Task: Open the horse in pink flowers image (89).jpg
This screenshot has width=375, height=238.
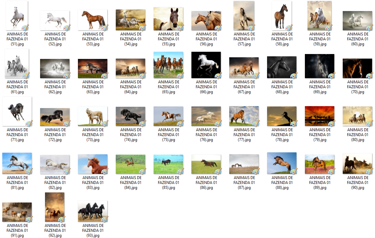Action: (x=319, y=164)
